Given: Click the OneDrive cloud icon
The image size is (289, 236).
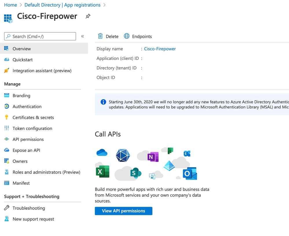Looking at the screenshot, I should [102, 153].
